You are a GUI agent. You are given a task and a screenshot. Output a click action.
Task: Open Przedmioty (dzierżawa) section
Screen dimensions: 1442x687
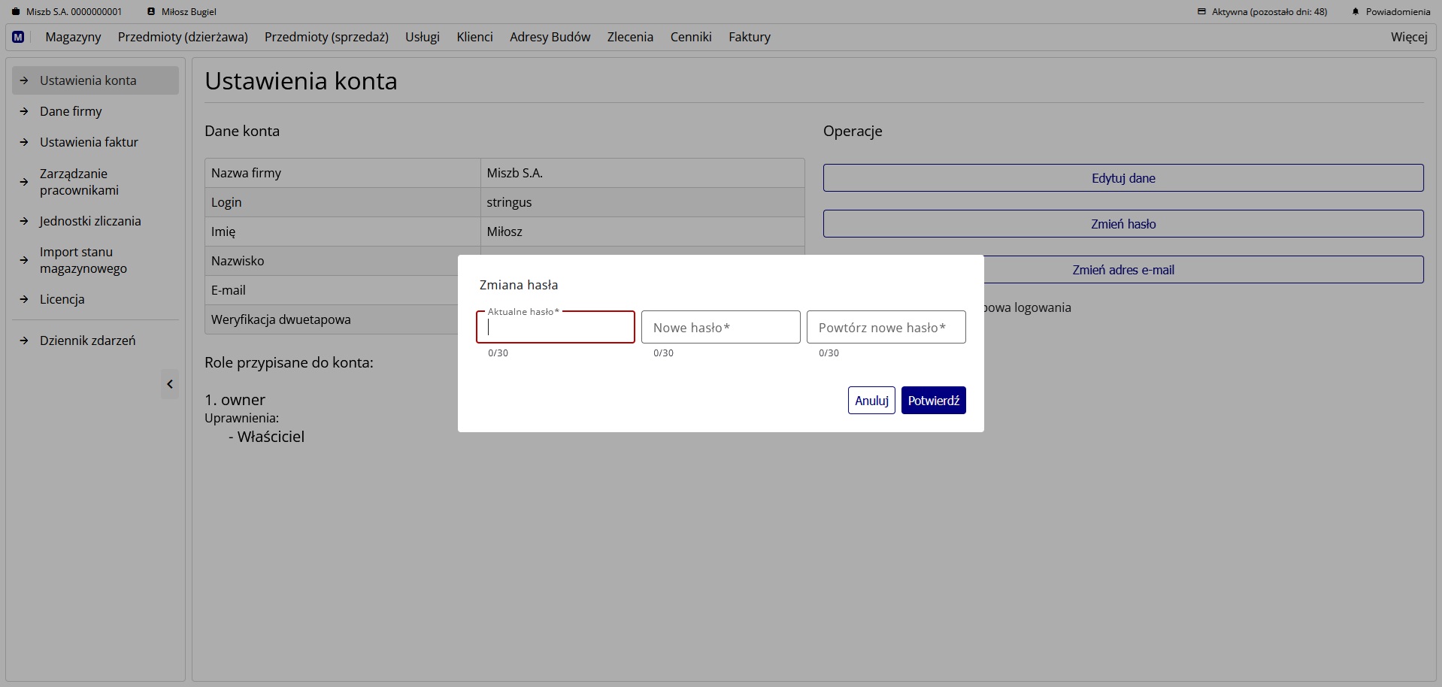tap(183, 37)
